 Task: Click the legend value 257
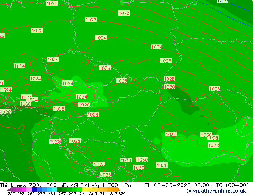(x=11, y=193)
